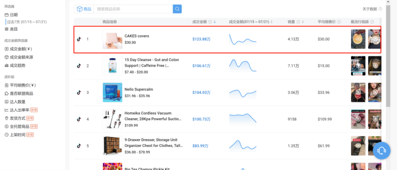Sort the table by 销量 arrows
Viewport: 397px width, 170px height.
click(303, 22)
